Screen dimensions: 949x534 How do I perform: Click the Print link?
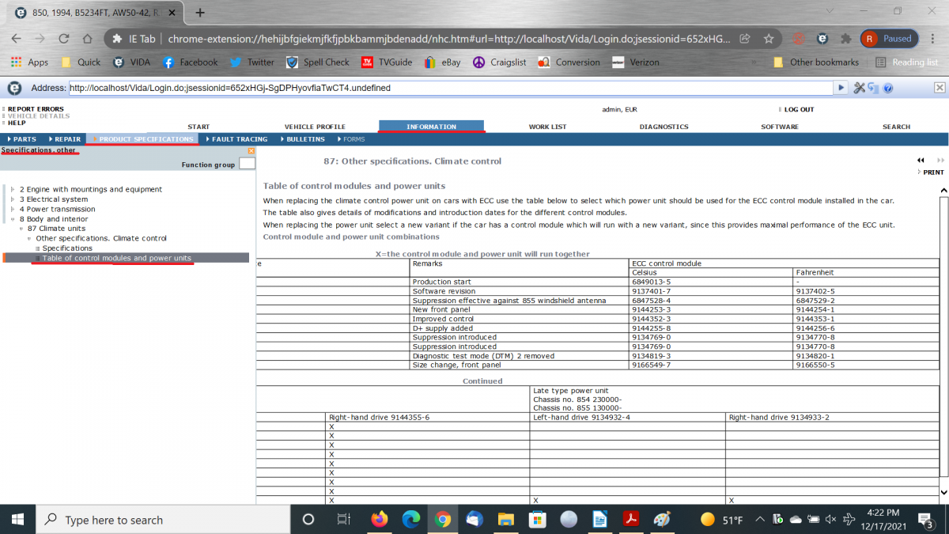point(933,172)
